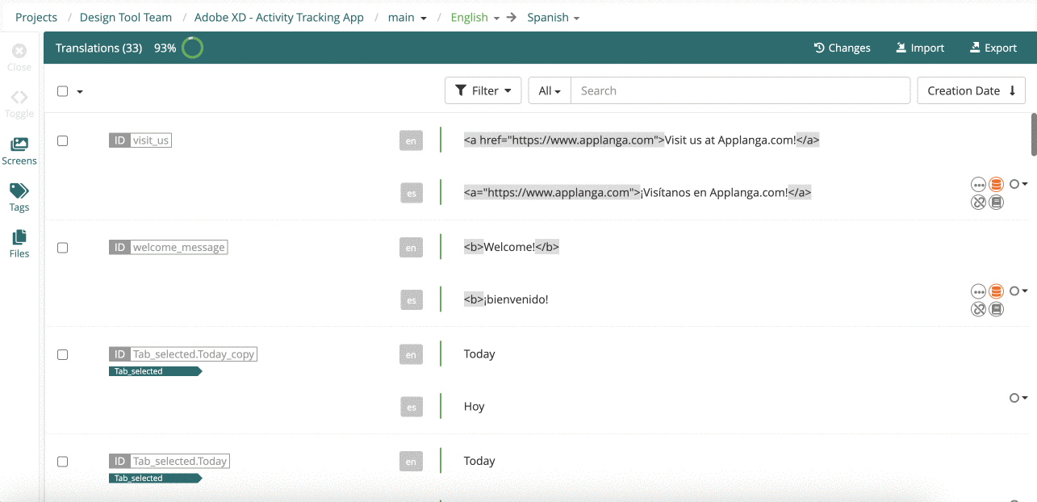Select the checkbox for Tab_selected.Today_copy entry
Screen dimensions: 1037x502
pos(62,354)
